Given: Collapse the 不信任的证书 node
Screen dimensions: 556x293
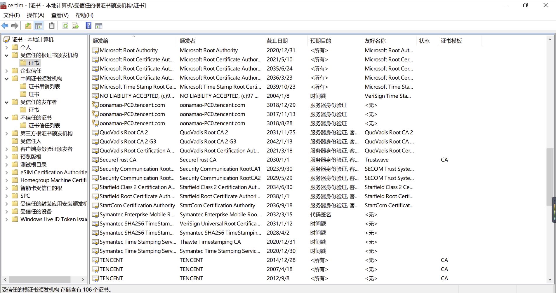Looking at the screenshot, I should pos(7,118).
